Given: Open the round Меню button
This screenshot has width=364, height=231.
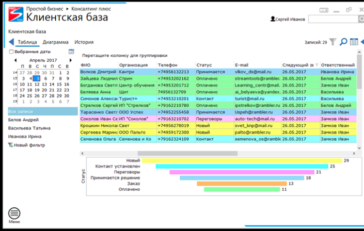Looking at the screenshot, I should (14, 213).
